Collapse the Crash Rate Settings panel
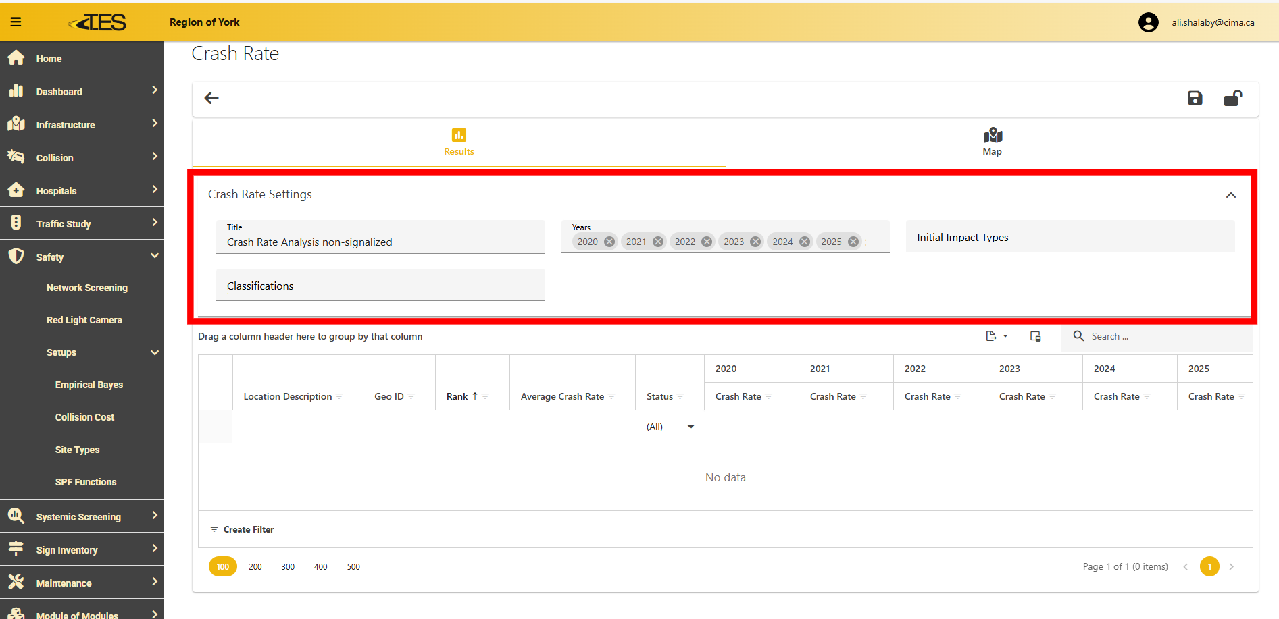 pos(1230,195)
